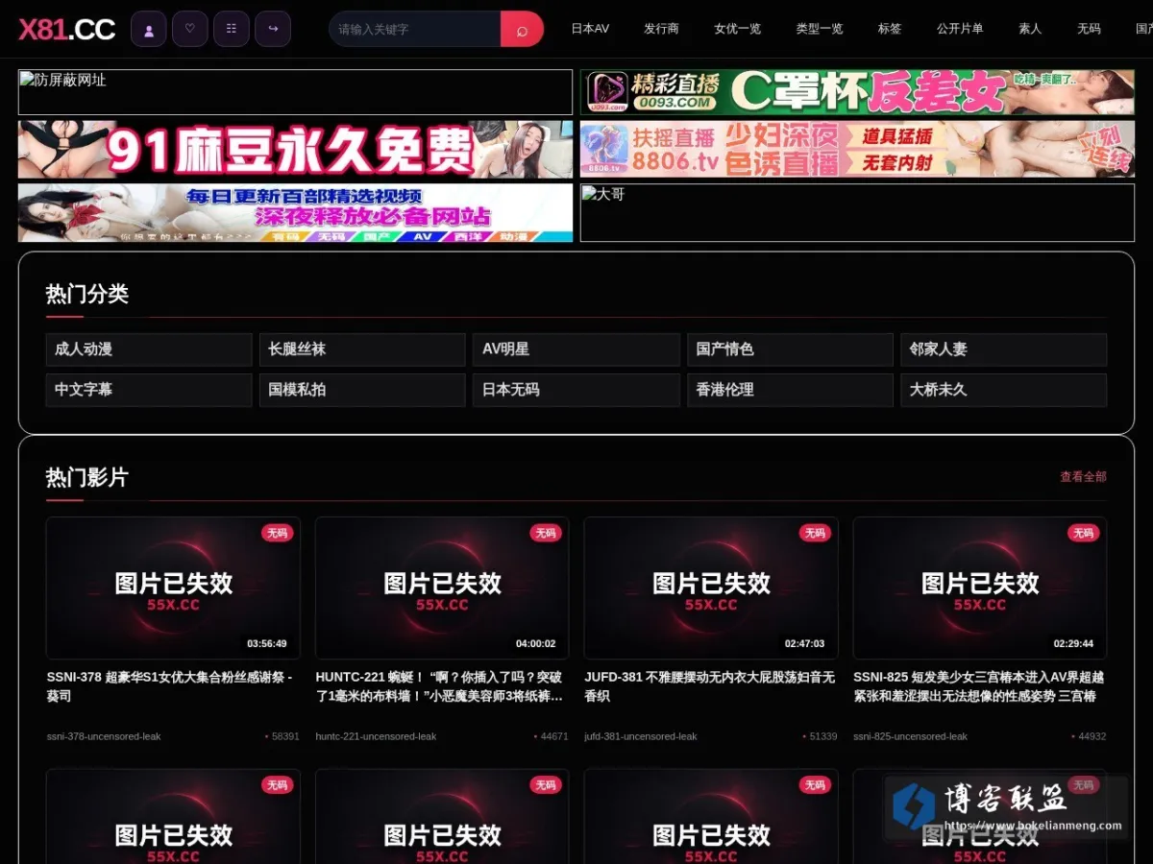Open the 8806.tv banner ad
This screenshot has width=1153, height=864.
pyautogui.click(x=857, y=149)
